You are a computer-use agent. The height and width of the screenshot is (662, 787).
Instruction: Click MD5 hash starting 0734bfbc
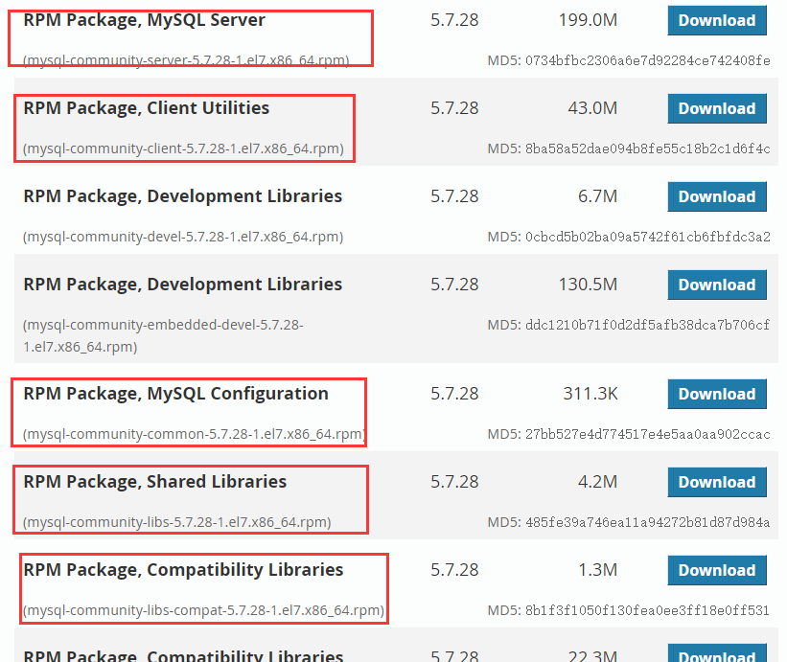pos(647,60)
